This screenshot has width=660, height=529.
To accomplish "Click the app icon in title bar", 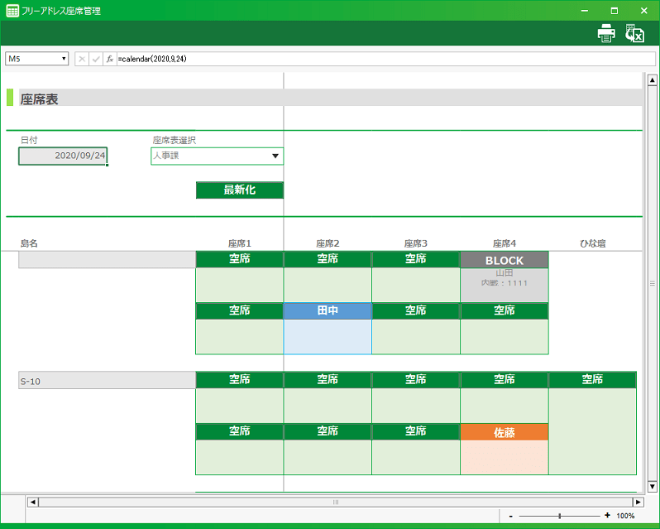I will coord(12,10).
